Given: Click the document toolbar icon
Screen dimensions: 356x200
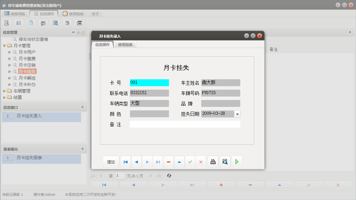Looking at the screenshot, I should [31, 23].
